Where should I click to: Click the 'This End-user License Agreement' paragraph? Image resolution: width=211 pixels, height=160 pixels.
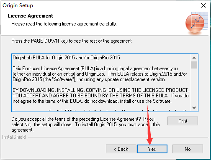(x=100, y=74)
